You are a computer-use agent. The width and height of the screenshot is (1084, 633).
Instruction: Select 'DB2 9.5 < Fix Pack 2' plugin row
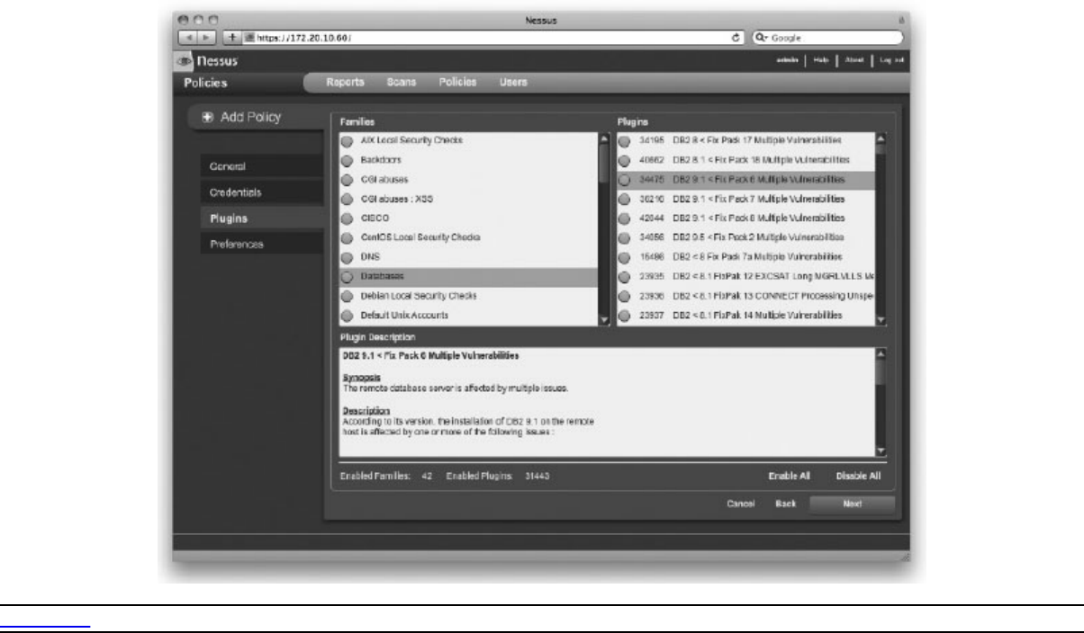coord(746,237)
